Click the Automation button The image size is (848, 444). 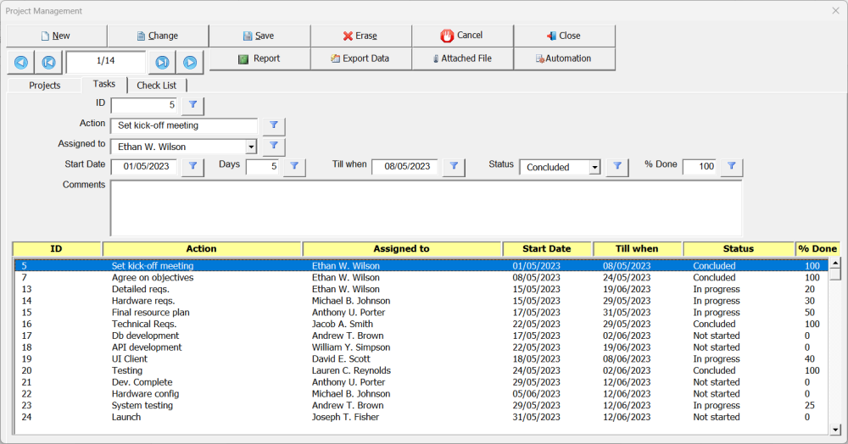[564, 58]
